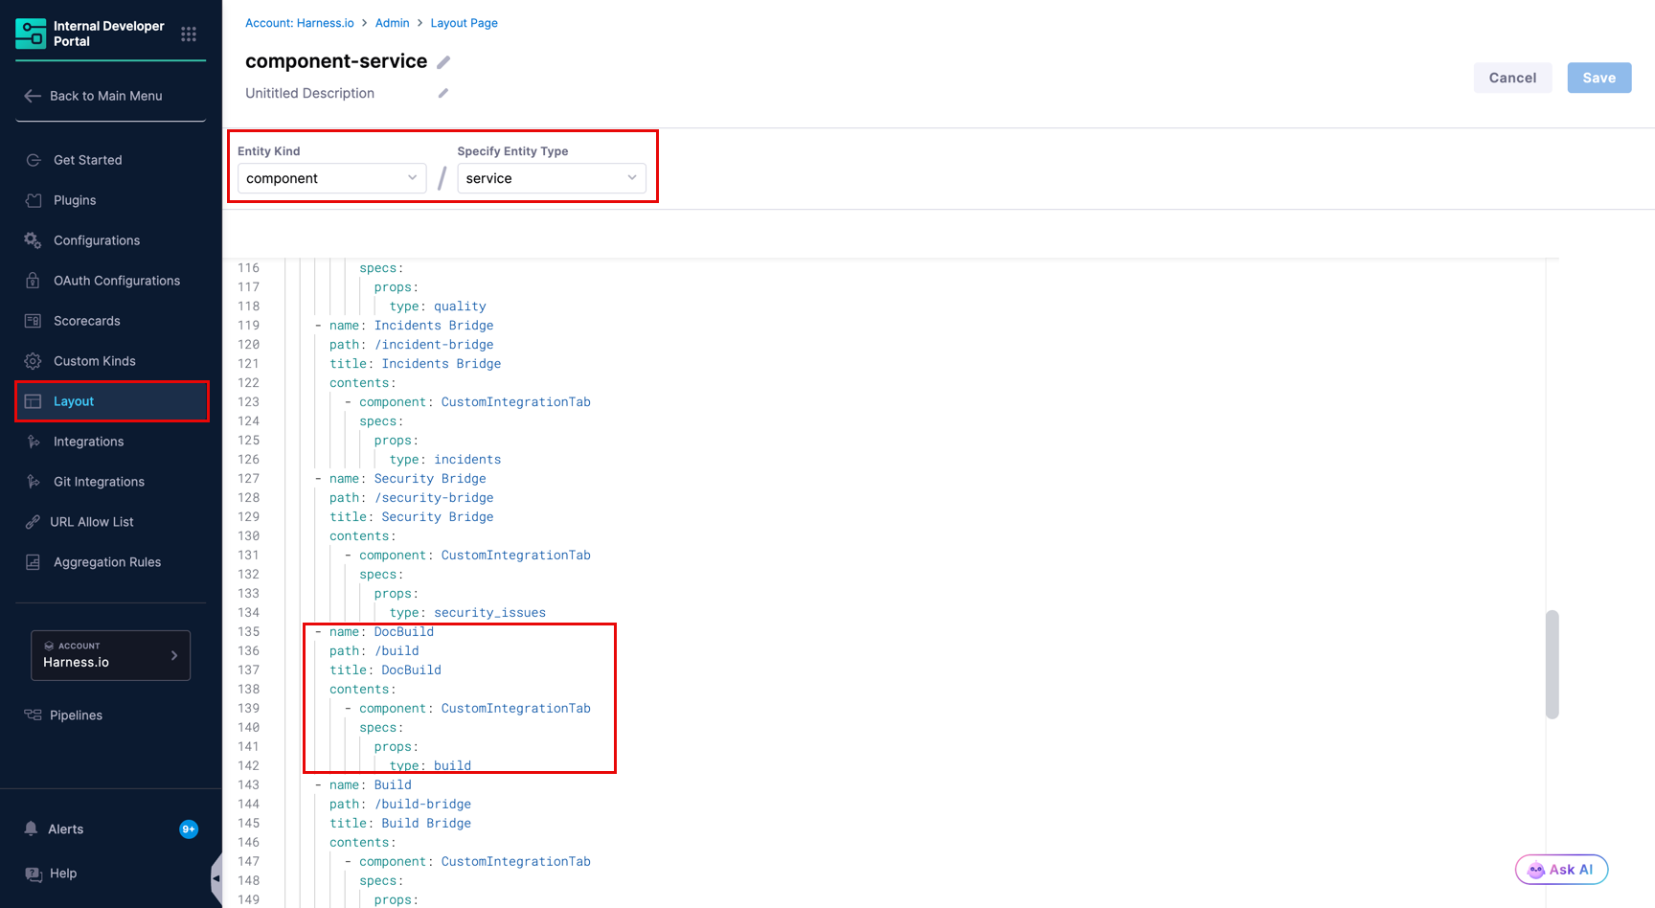Click the Integrations sidebar icon
Viewport: 1655px width, 908px height.
pos(34,442)
